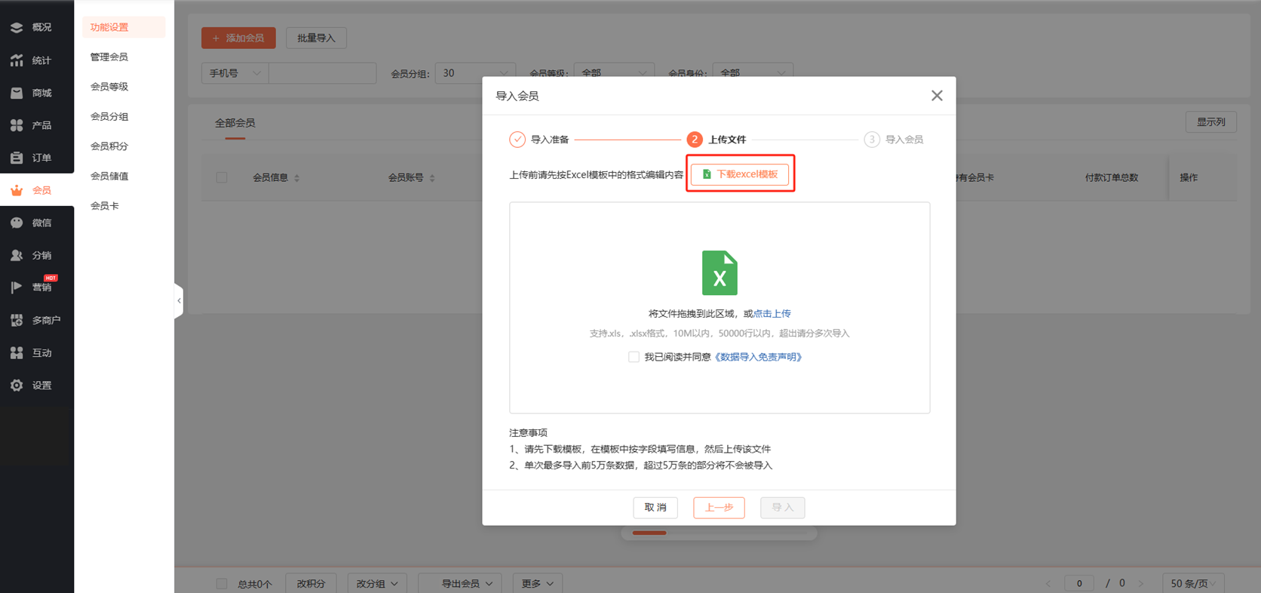Toggle select-all checkbox in table header
Image resolution: width=1261 pixels, height=593 pixels.
pyautogui.click(x=222, y=178)
